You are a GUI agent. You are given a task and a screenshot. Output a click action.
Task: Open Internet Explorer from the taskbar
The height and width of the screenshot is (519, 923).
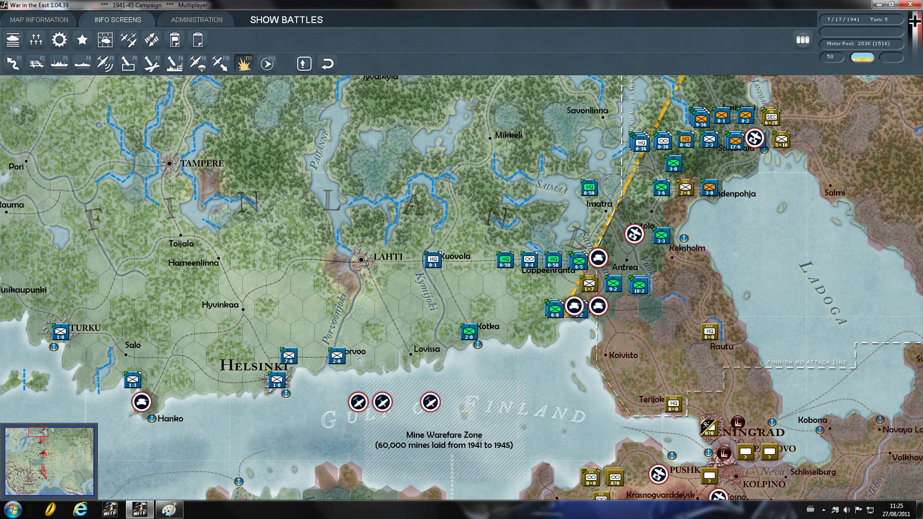point(80,509)
